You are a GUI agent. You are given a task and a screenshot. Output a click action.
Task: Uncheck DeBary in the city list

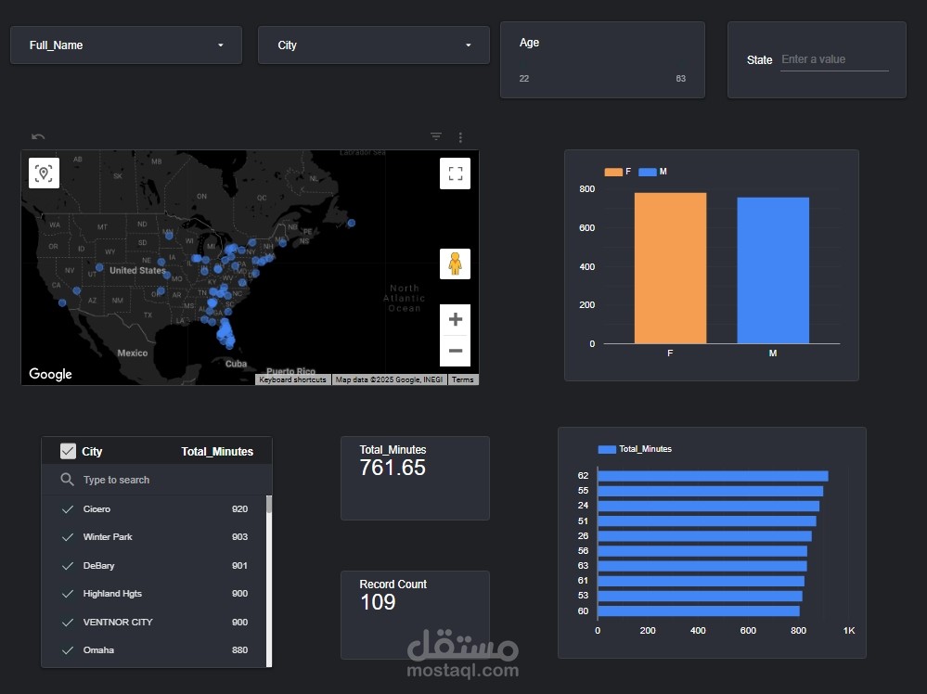click(68, 566)
